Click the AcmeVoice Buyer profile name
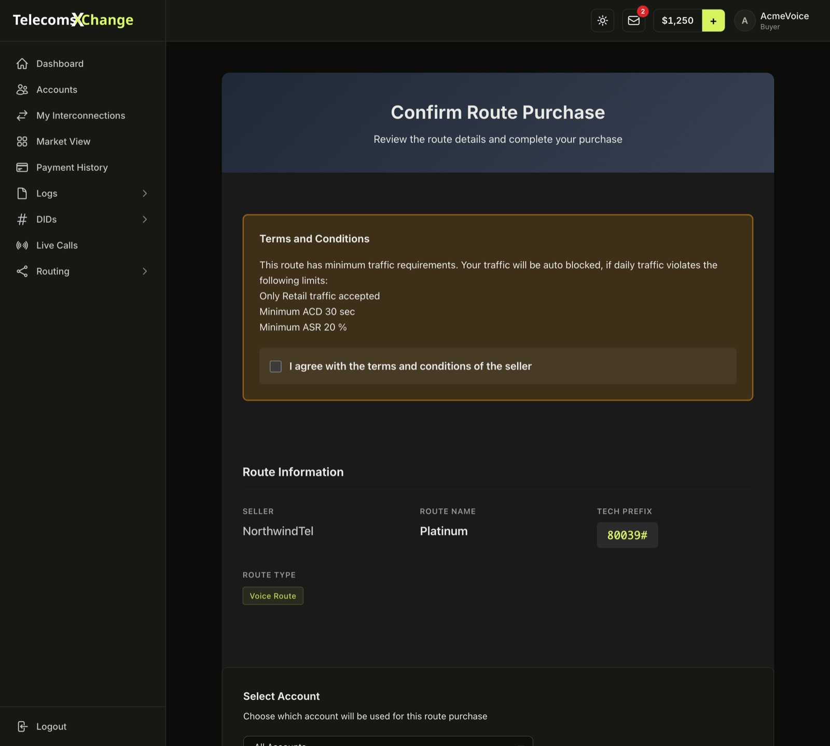The height and width of the screenshot is (746, 830). click(x=784, y=21)
